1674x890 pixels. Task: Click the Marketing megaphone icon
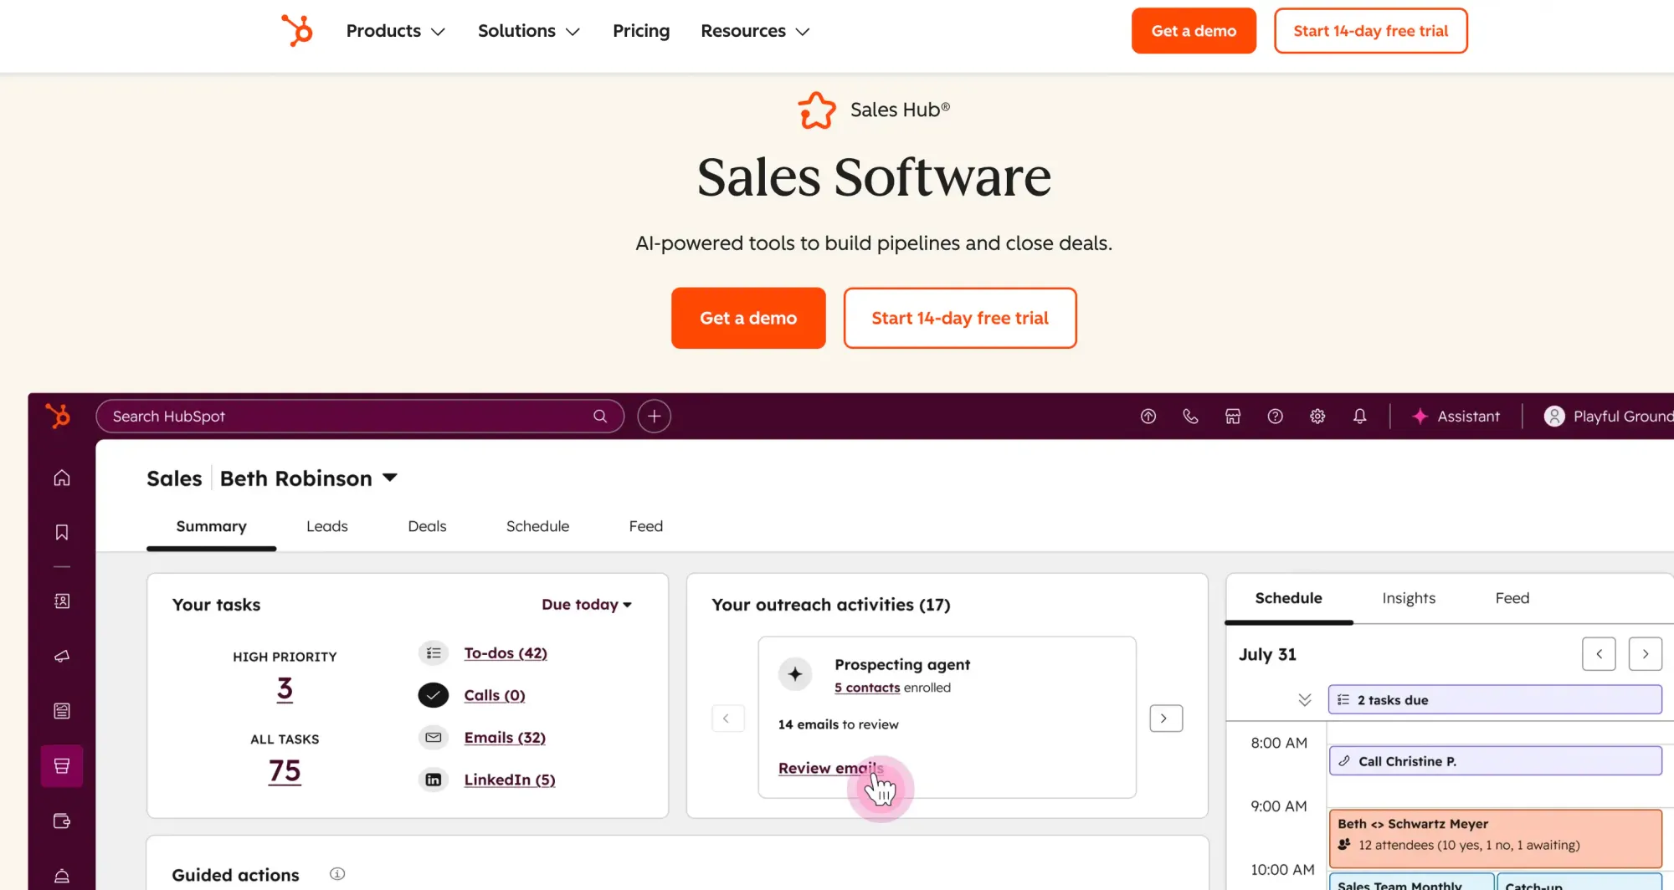pyautogui.click(x=62, y=656)
